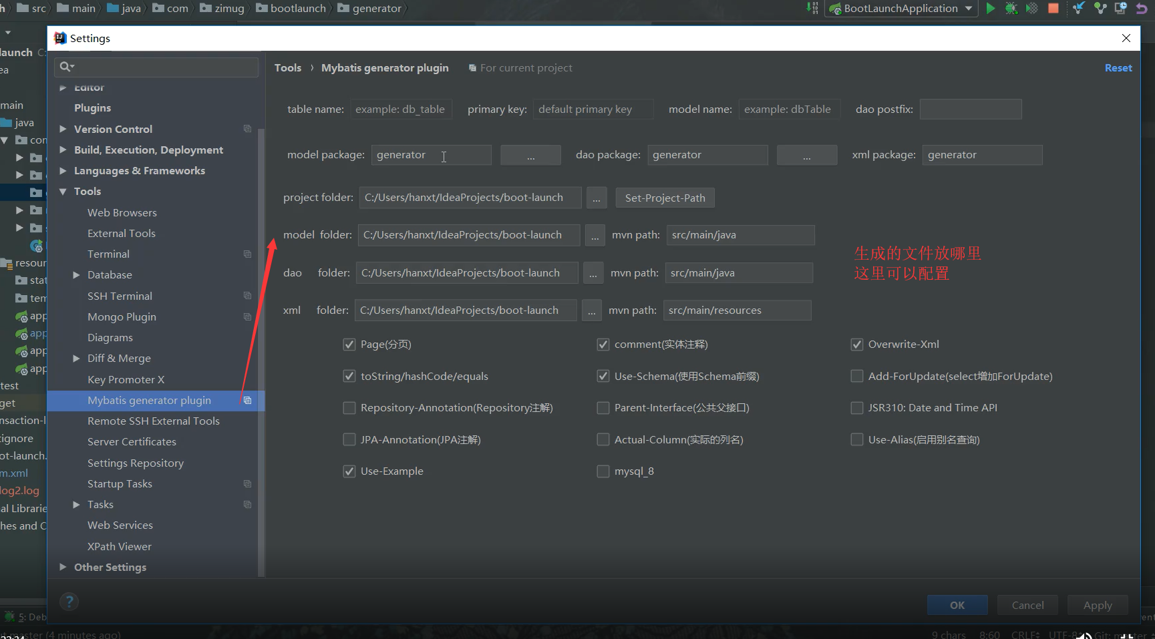Click project-level icon beside SSH Terminal
Image resolution: width=1155 pixels, height=639 pixels.
pyautogui.click(x=247, y=296)
